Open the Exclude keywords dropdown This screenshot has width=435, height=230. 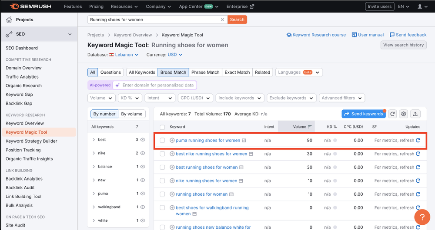(x=291, y=98)
